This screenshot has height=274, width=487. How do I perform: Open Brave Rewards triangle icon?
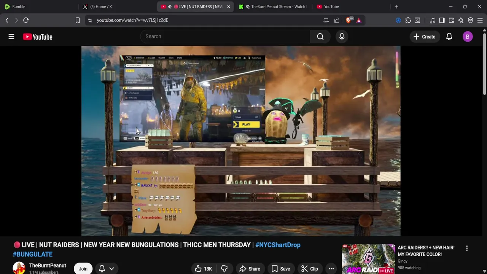(x=359, y=20)
